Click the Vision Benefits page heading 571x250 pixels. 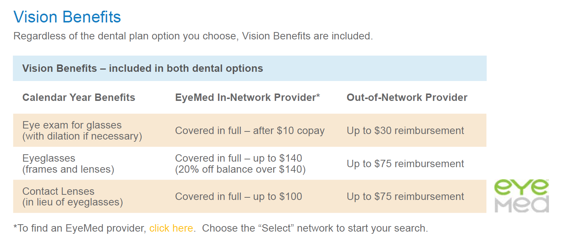(67, 17)
